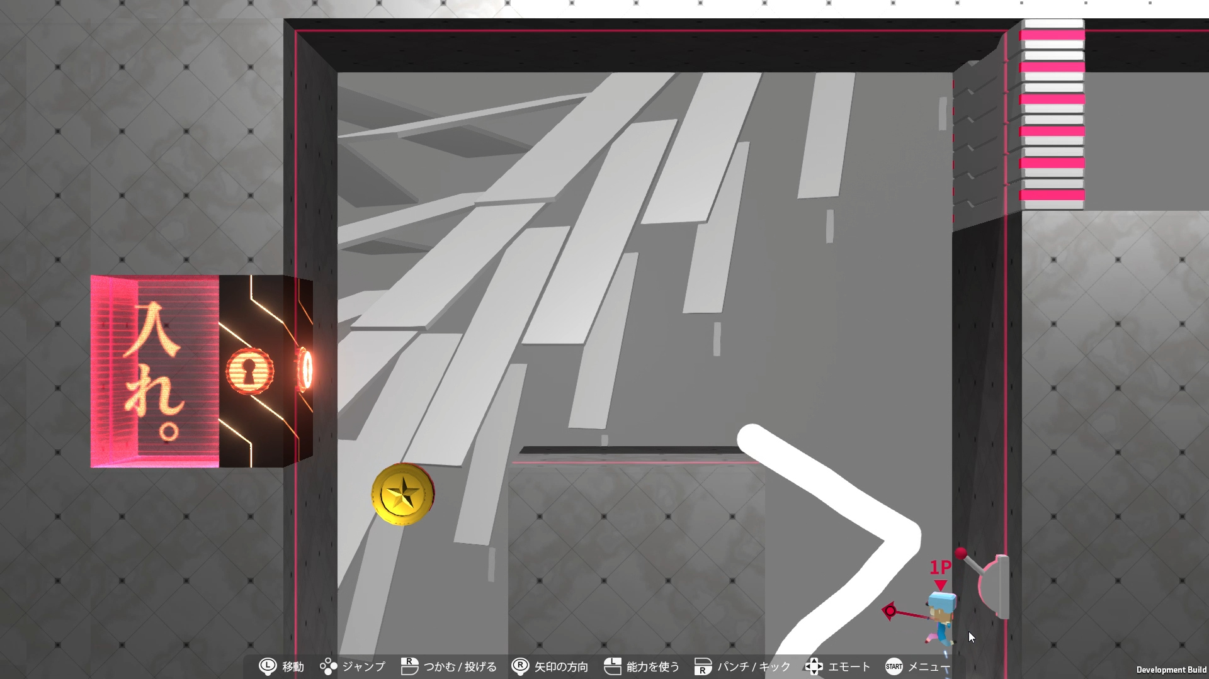Click the エモート control label

coord(849,667)
